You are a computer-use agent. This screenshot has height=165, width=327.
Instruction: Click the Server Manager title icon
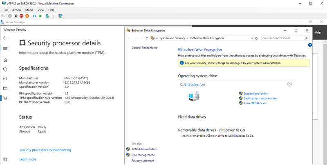point(2,22)
